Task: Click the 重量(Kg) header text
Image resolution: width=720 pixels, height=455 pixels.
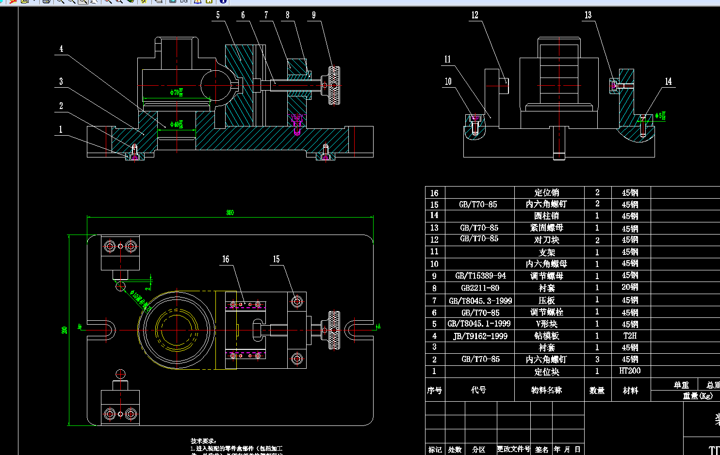Action: click(x=698, y=396)
